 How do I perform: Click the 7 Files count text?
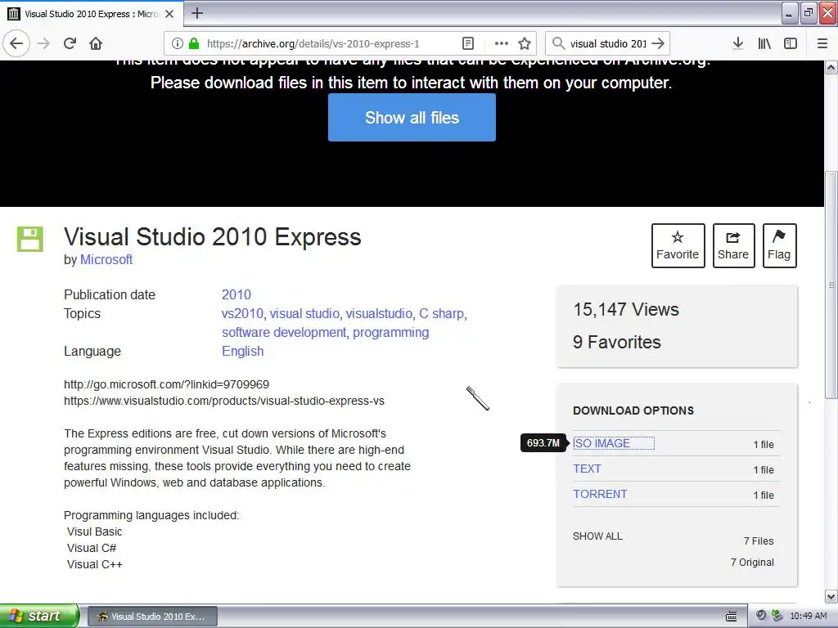[x=759, y=541]
